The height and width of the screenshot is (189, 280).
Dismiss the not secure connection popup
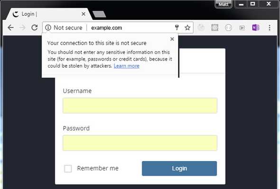(172, 39)
